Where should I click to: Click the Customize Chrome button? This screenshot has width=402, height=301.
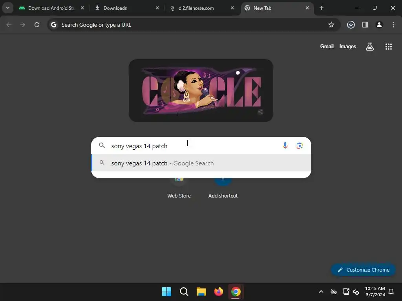363,270
